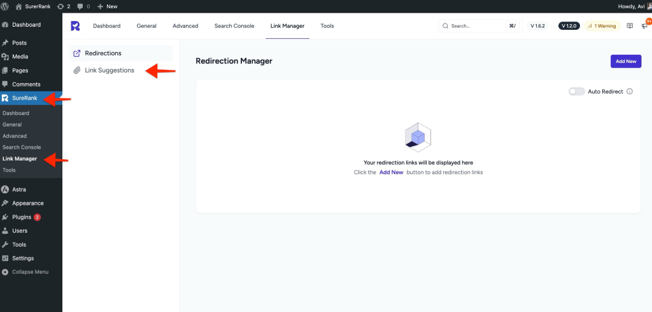Click the magnifier icon in the search box

pyautogui.click(x=445, y=25)
